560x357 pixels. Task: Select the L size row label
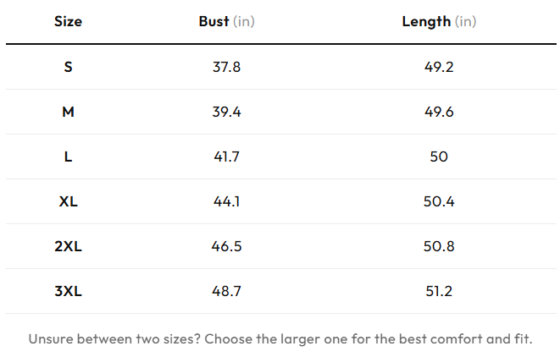[x=68, y=157]
